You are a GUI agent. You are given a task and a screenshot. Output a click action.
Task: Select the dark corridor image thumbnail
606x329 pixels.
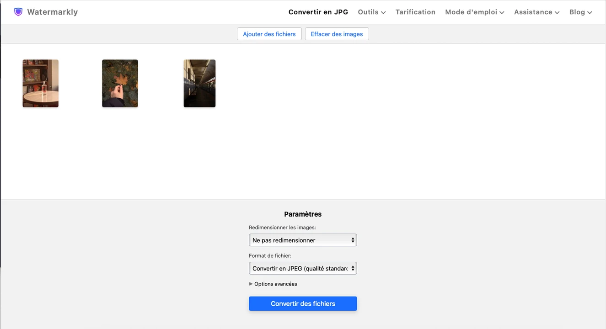[199, 83]
